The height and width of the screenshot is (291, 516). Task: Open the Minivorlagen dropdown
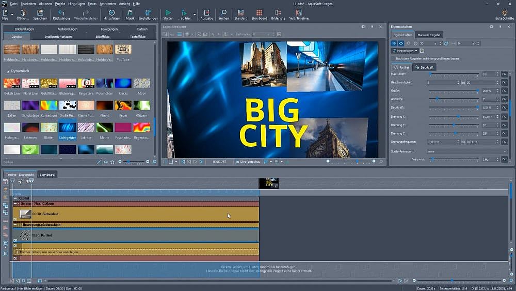click(x=405, y=51)
